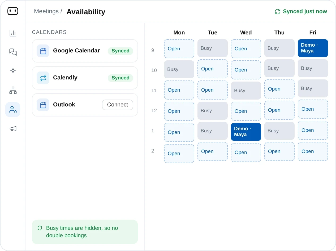Select Wednesday 9 Open slot
This screenshot has height=251, width=336.
(246, 49)
